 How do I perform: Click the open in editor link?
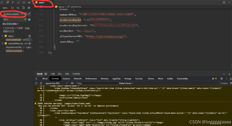[x=16, y=29]
